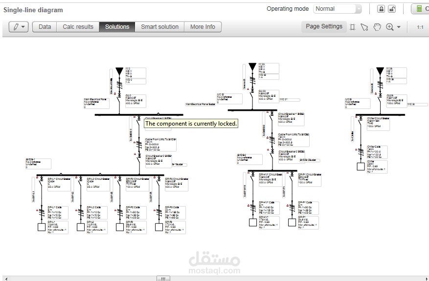Open the pencil edit tool dropdown

coord(19,27)
